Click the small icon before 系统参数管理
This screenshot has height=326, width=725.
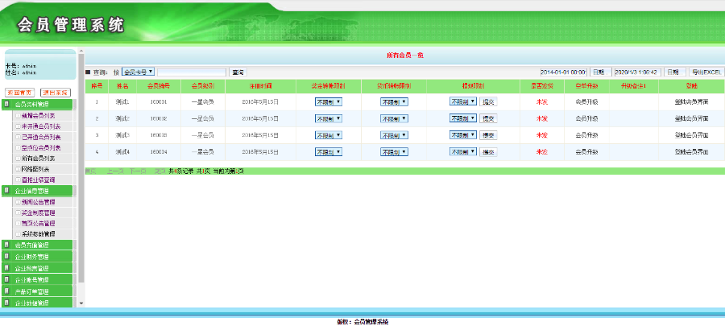tap(18, 234)
